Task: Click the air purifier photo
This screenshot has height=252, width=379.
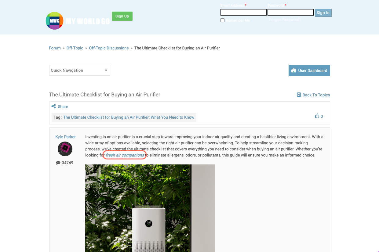Action: click(150, 208)
